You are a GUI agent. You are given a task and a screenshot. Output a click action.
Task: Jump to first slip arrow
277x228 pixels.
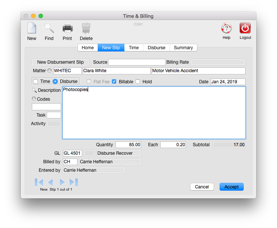(39, 182)
